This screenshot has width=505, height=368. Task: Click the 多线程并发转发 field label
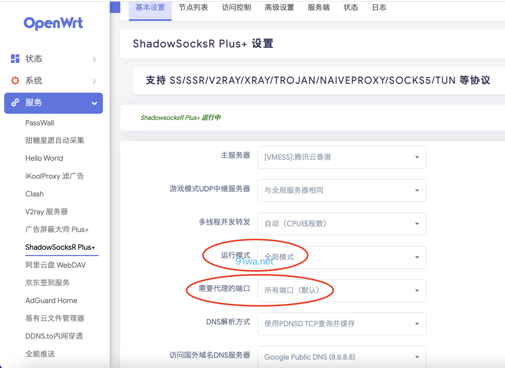tap(224, 222)
